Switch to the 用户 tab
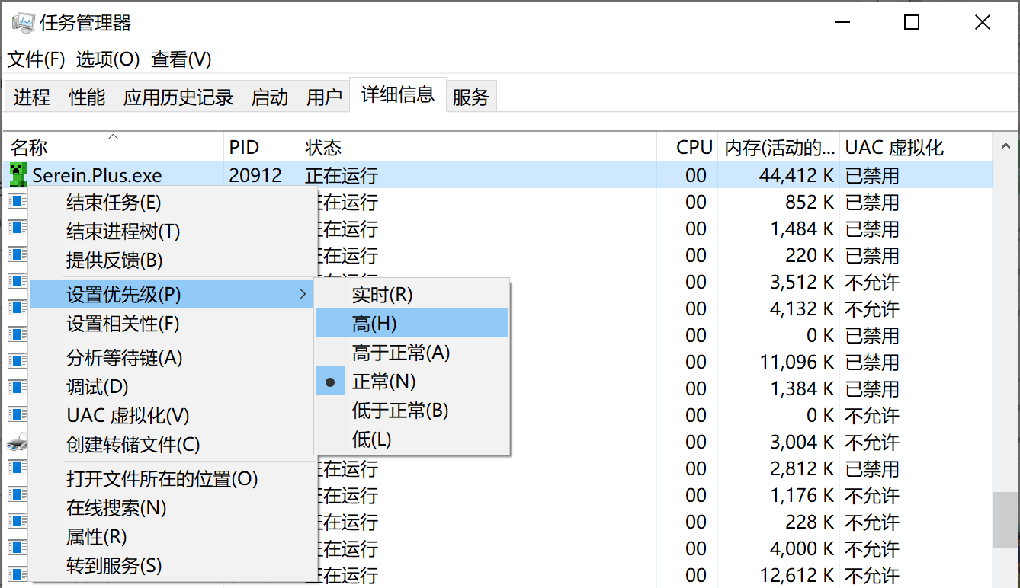 coord(324,97)
